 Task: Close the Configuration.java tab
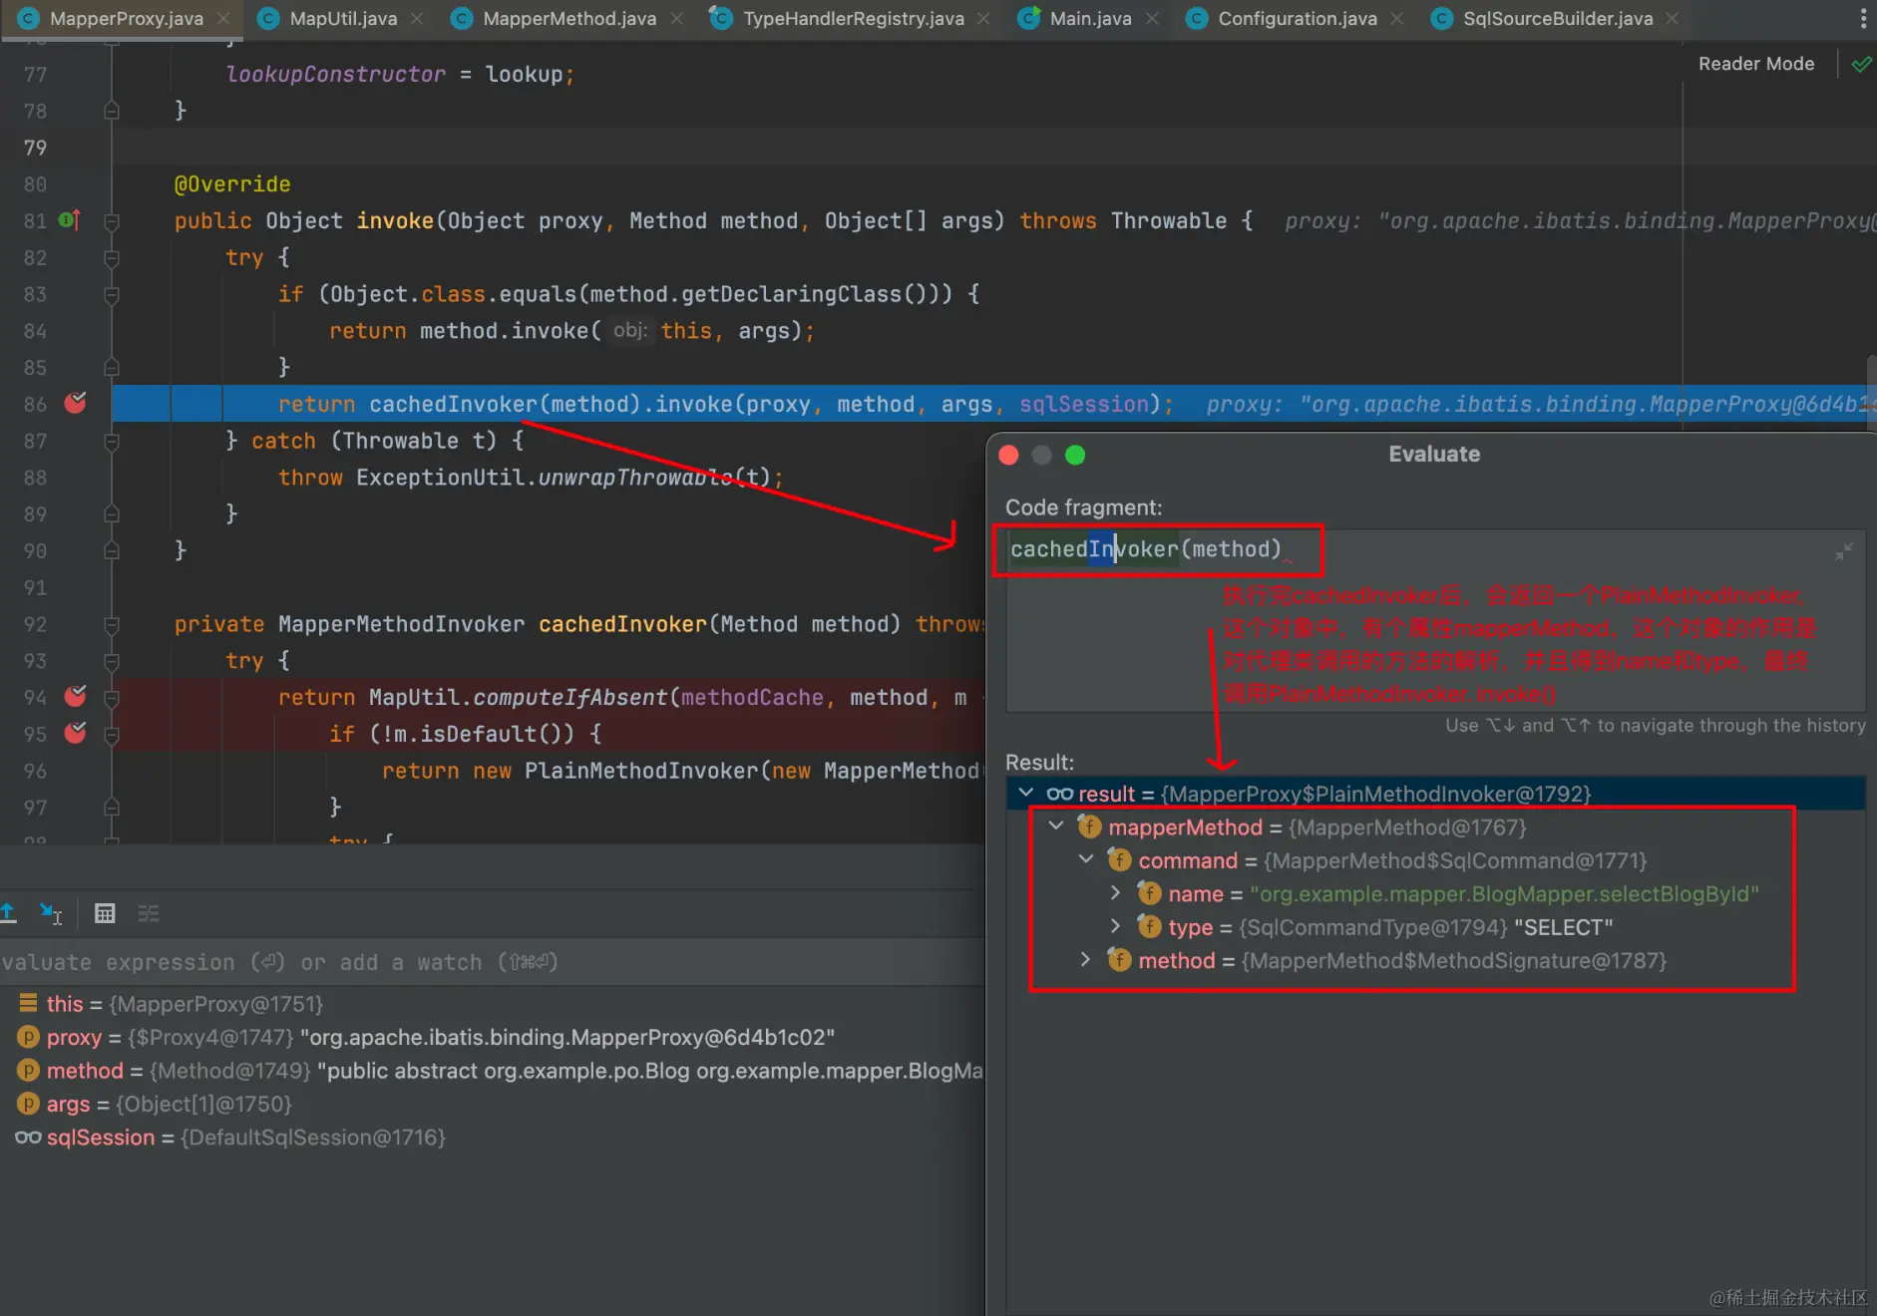click(x=1397, y=18)
